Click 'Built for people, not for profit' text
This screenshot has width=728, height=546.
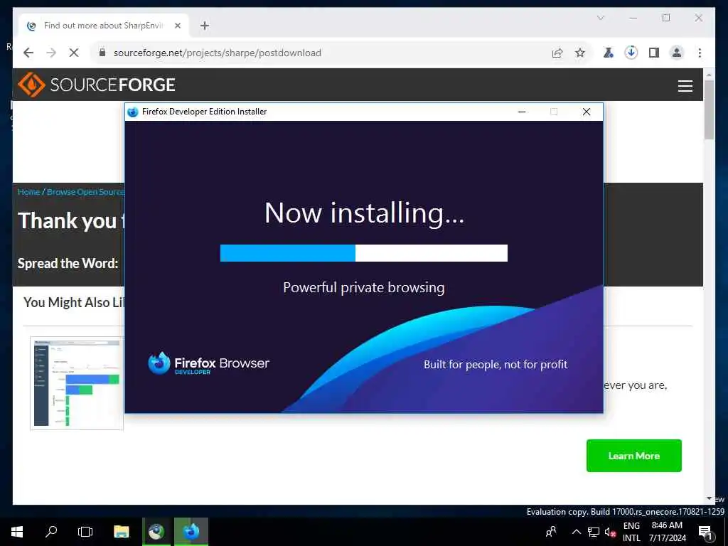pos(496,365)
